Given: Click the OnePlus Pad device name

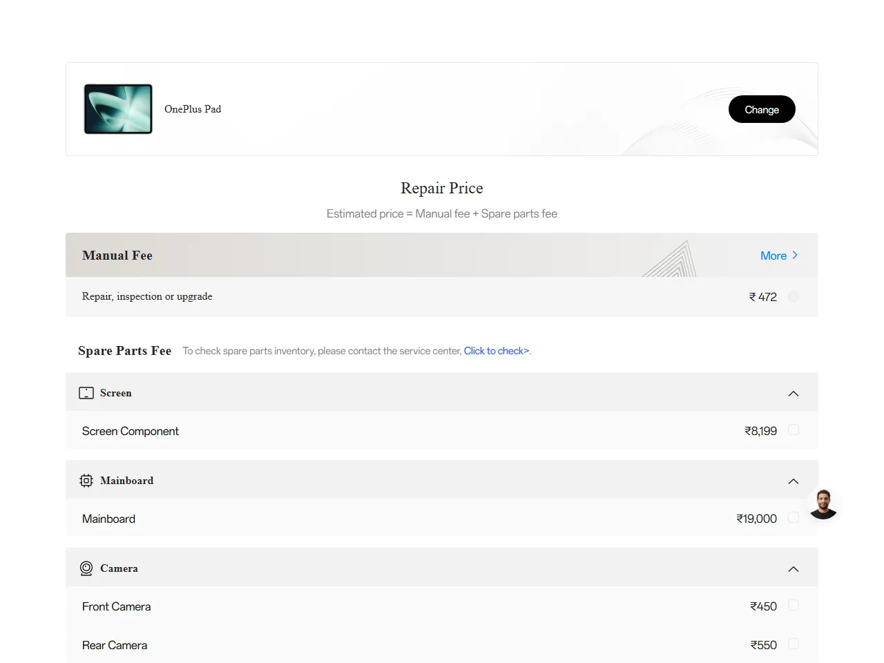Looking at the screenshot, I should 193,109.
